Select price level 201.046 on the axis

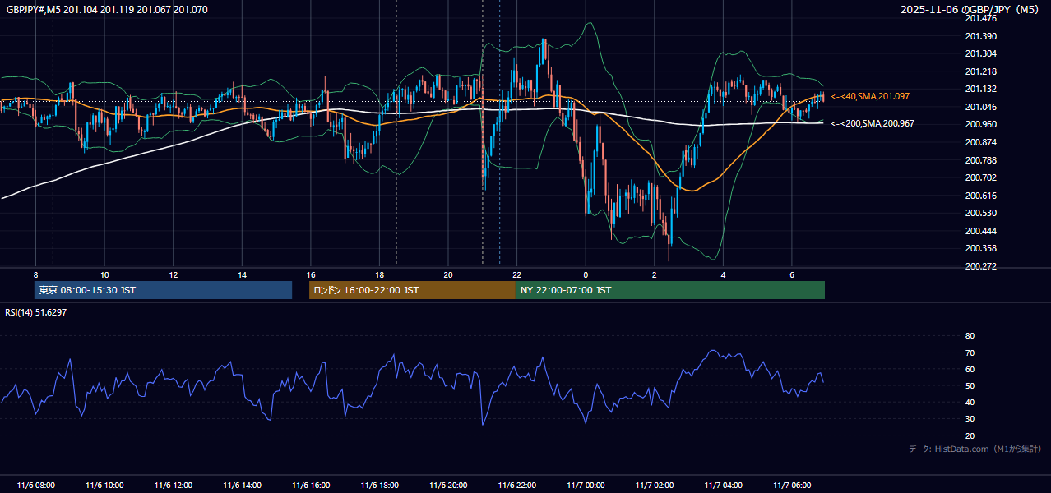(x=980, y=107)
